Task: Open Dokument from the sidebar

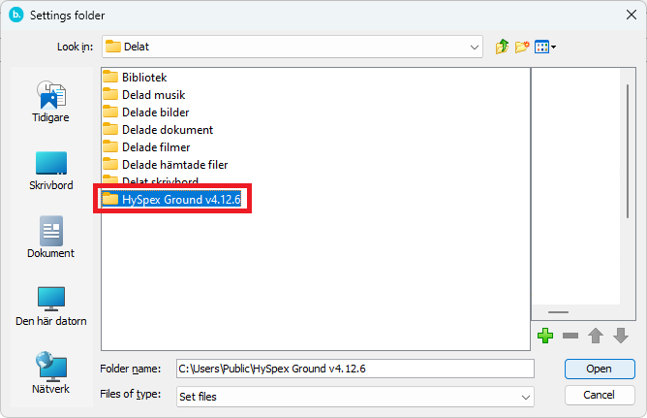Action: point(50,238)
